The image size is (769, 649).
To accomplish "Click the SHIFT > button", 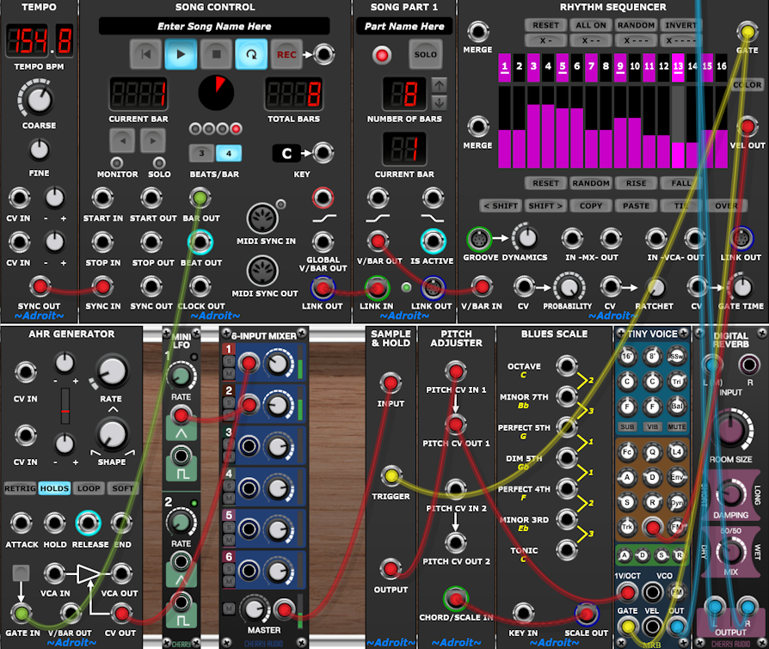I will pyautogui.click(x=545, y=206).
